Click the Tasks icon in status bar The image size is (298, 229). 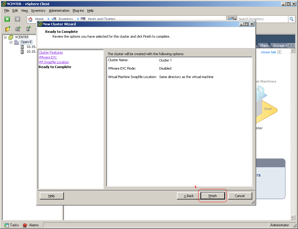[x=7, y=225]
